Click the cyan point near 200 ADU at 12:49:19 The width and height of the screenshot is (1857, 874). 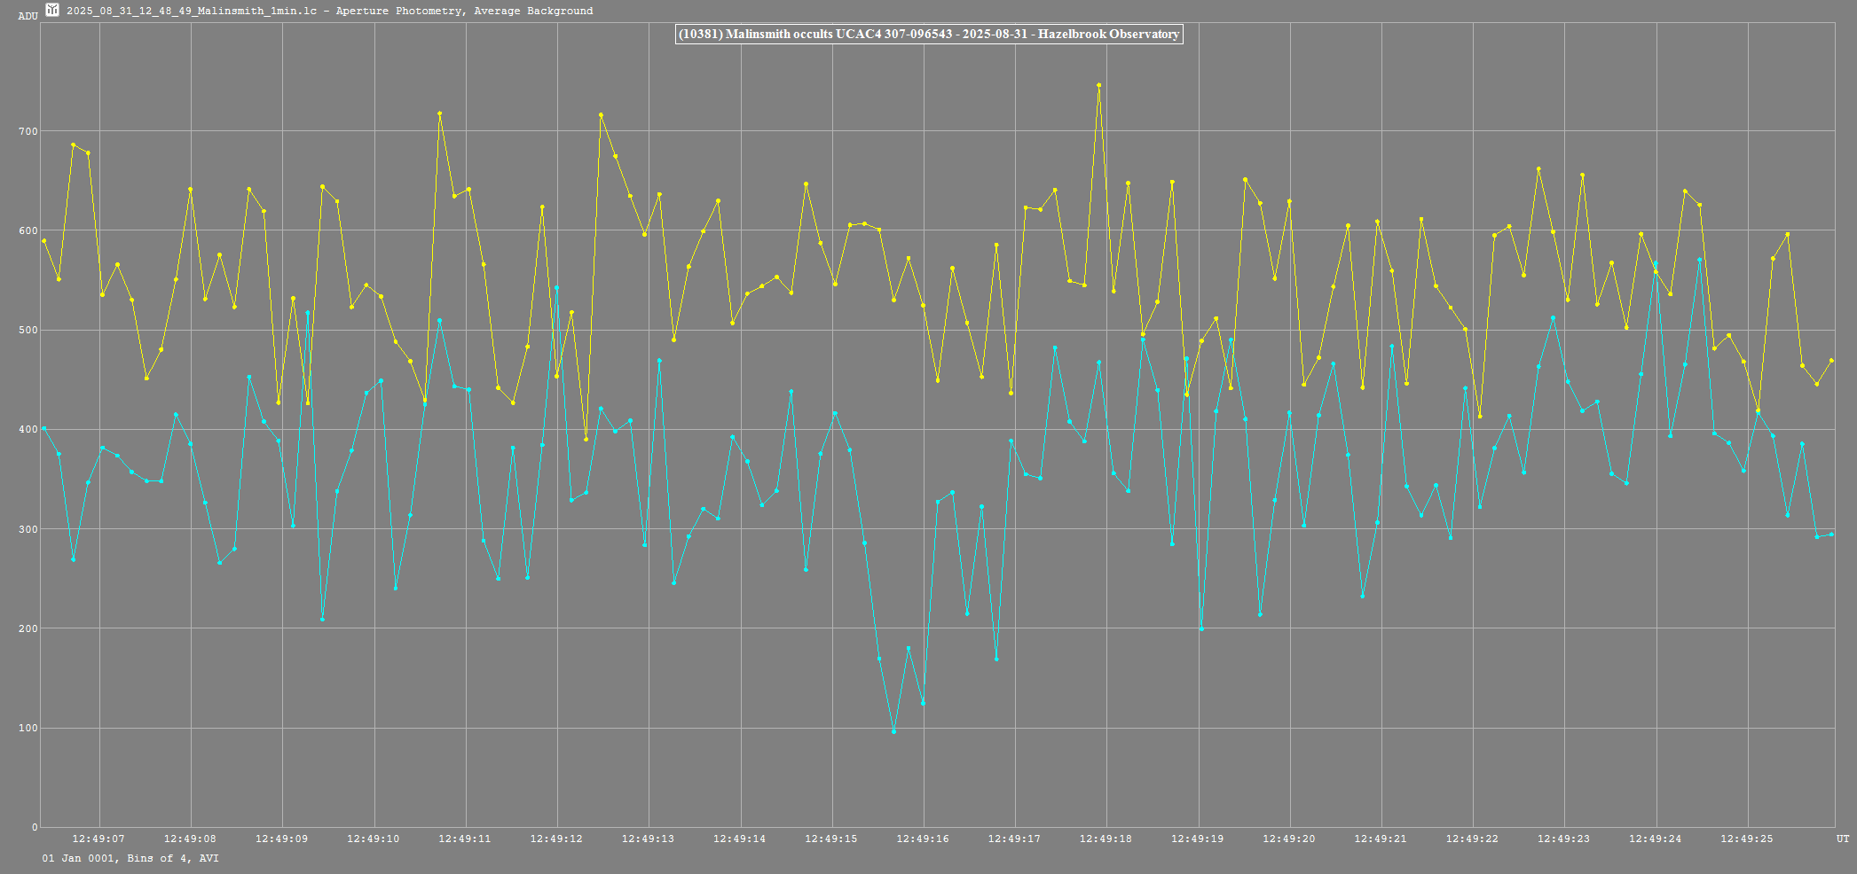[1201, 628]
